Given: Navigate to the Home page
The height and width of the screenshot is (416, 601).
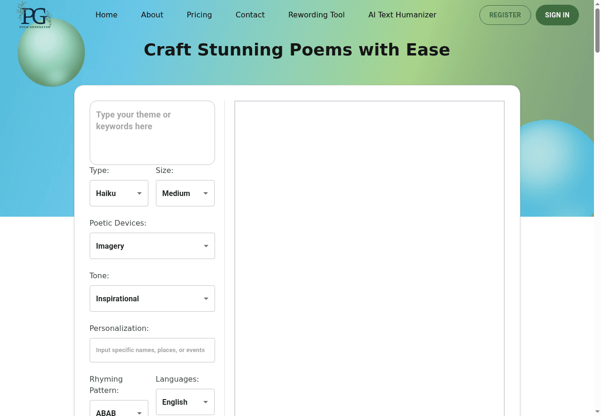Looking at the screenshot, I should click(x=107, y=15).
